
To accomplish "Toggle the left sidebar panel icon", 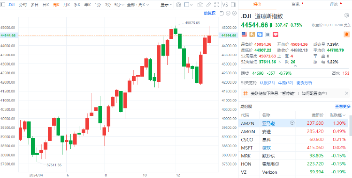I will click(x=3, y=5).
